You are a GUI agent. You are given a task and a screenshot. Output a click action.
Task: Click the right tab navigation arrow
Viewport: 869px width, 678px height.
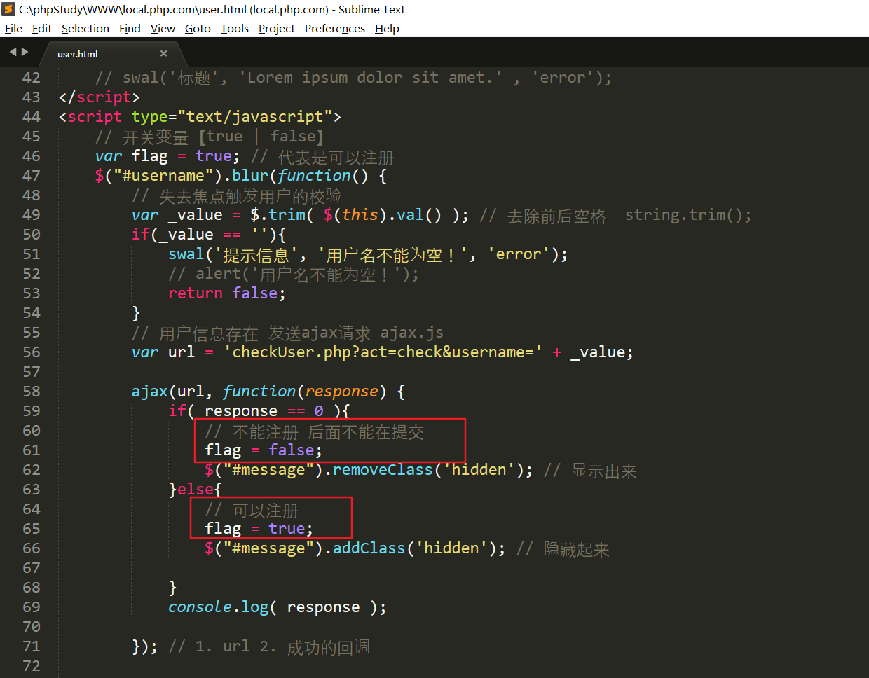(x=25, y=52)
